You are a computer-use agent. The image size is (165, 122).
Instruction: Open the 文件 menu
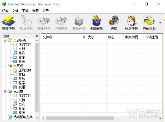(x=15, y=11)
